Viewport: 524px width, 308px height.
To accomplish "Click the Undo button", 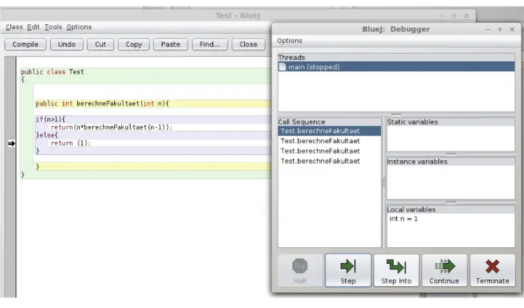I will [x=66, y=44].
